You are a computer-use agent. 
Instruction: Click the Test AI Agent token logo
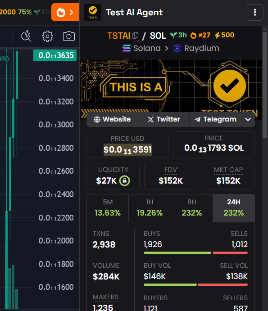click(93, 12)
